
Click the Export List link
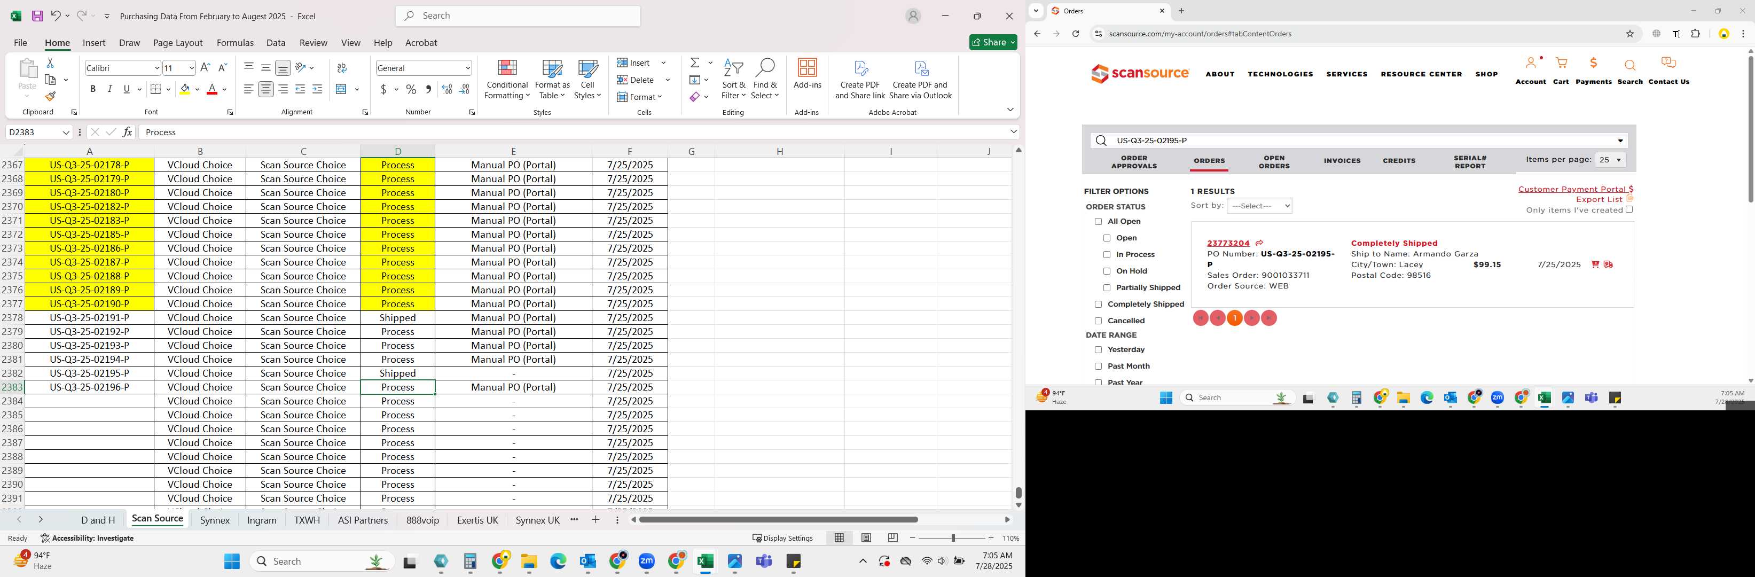click(x=1599, y=200)
